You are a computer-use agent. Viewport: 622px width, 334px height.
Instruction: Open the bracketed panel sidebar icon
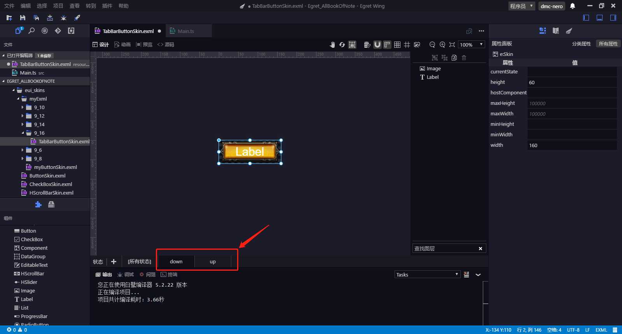point(71,31)
